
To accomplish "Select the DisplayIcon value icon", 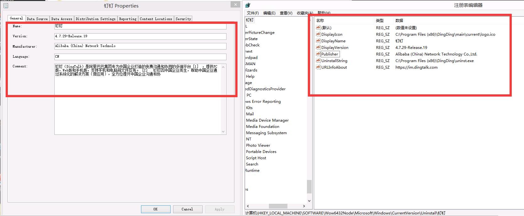I will coord(318,34).
